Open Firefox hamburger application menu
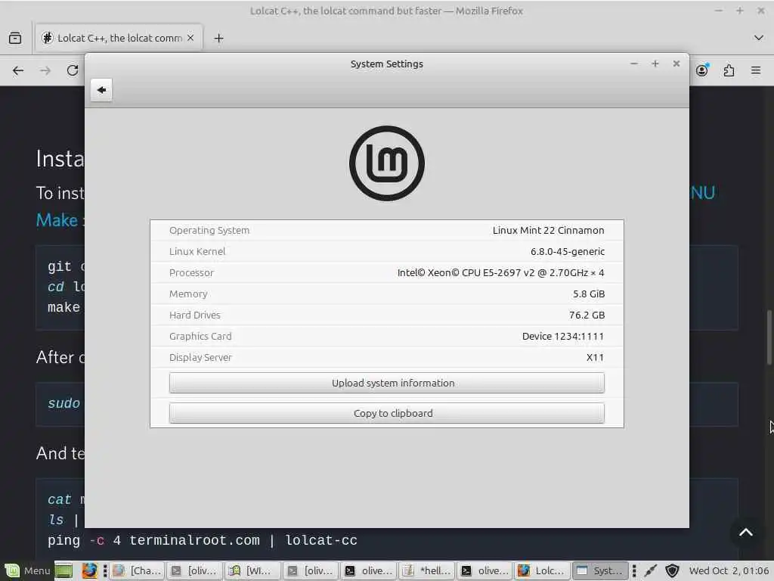The width and height of the screenshot is (774, 581). (x=756, y=70)
